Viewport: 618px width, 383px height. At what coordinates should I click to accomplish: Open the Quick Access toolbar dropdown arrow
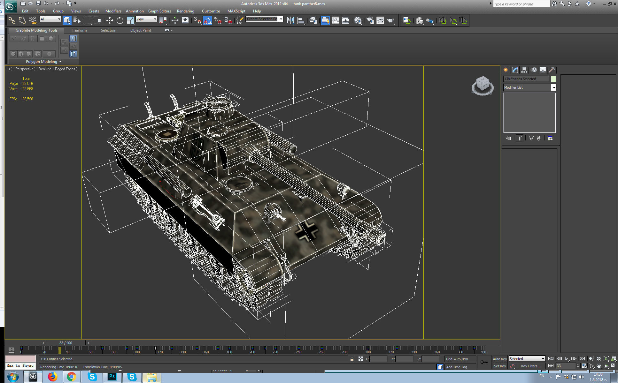(75, 4)
